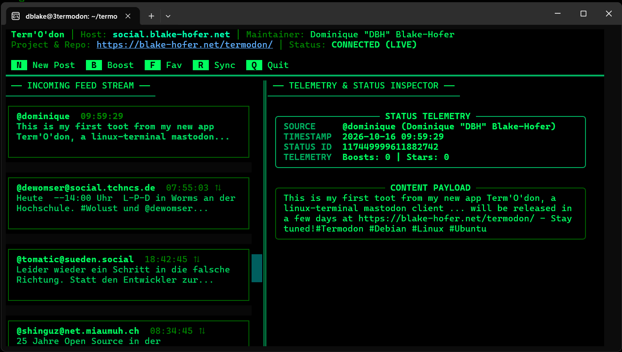Click the "Term'O'don" app title
Screen dimensions: 622x352
[x=38, y=35]
